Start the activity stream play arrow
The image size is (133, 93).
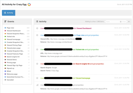point(129,22)
